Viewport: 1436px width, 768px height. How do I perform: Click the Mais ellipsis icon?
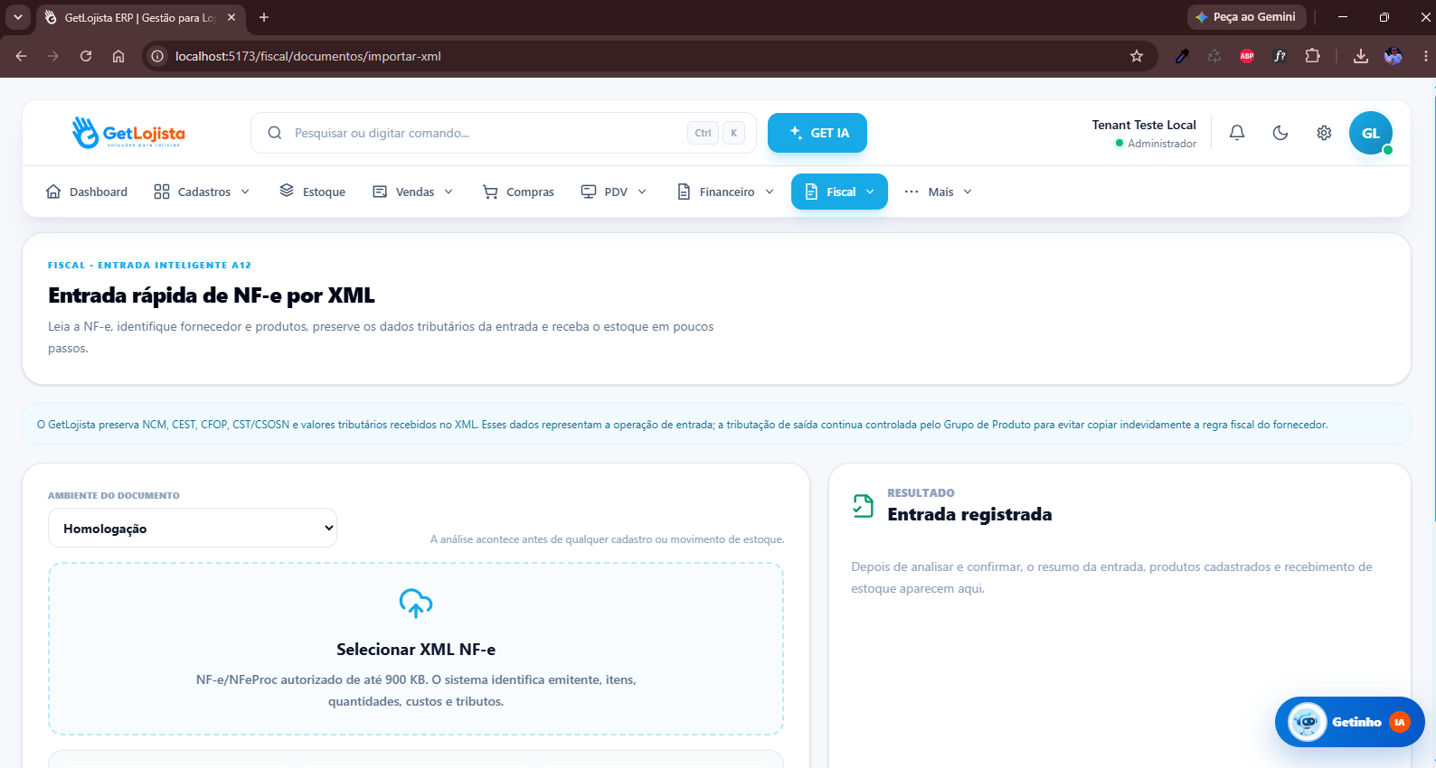(x=912, y=192)
